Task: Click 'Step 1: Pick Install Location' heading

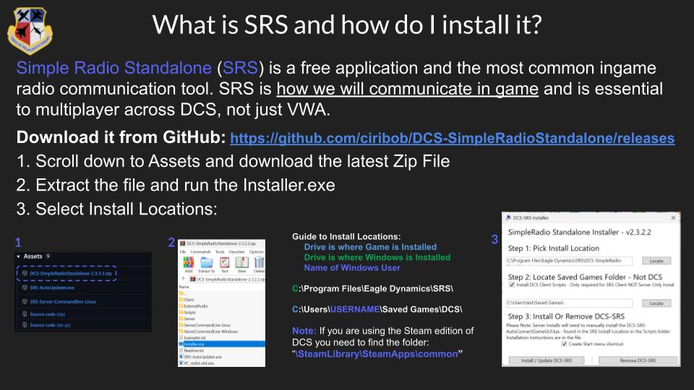Action: click(x=553, y=248)
